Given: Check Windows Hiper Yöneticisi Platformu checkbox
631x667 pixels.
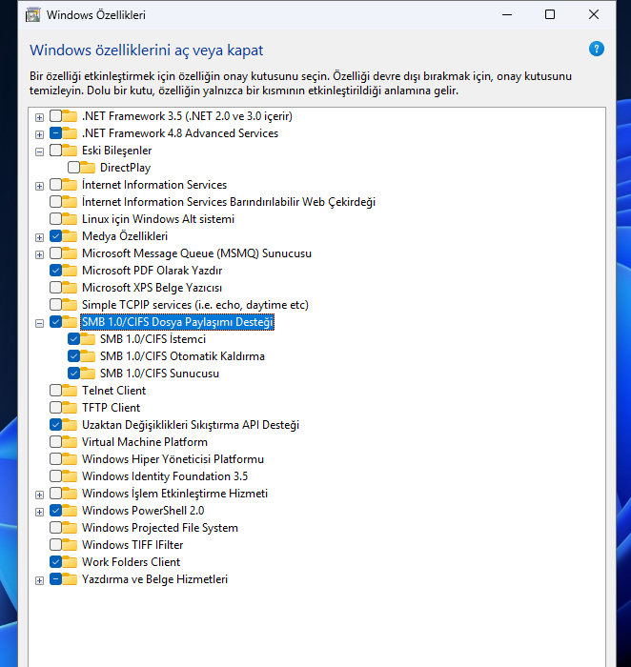Looking at the screenshot, I should [55, 458].
